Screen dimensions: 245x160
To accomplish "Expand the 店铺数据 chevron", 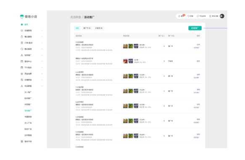I will click(x=42, y=80).
